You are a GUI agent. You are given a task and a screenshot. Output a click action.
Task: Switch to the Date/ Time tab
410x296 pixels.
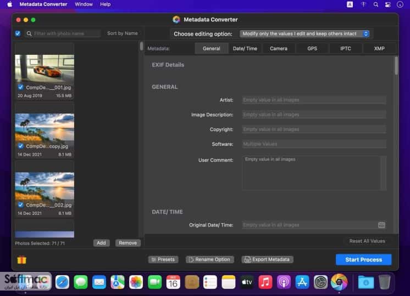[245, 48]
